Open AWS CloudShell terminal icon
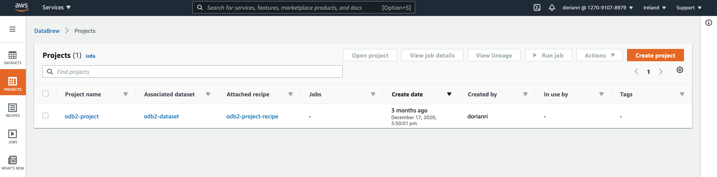 click(537, 7)
